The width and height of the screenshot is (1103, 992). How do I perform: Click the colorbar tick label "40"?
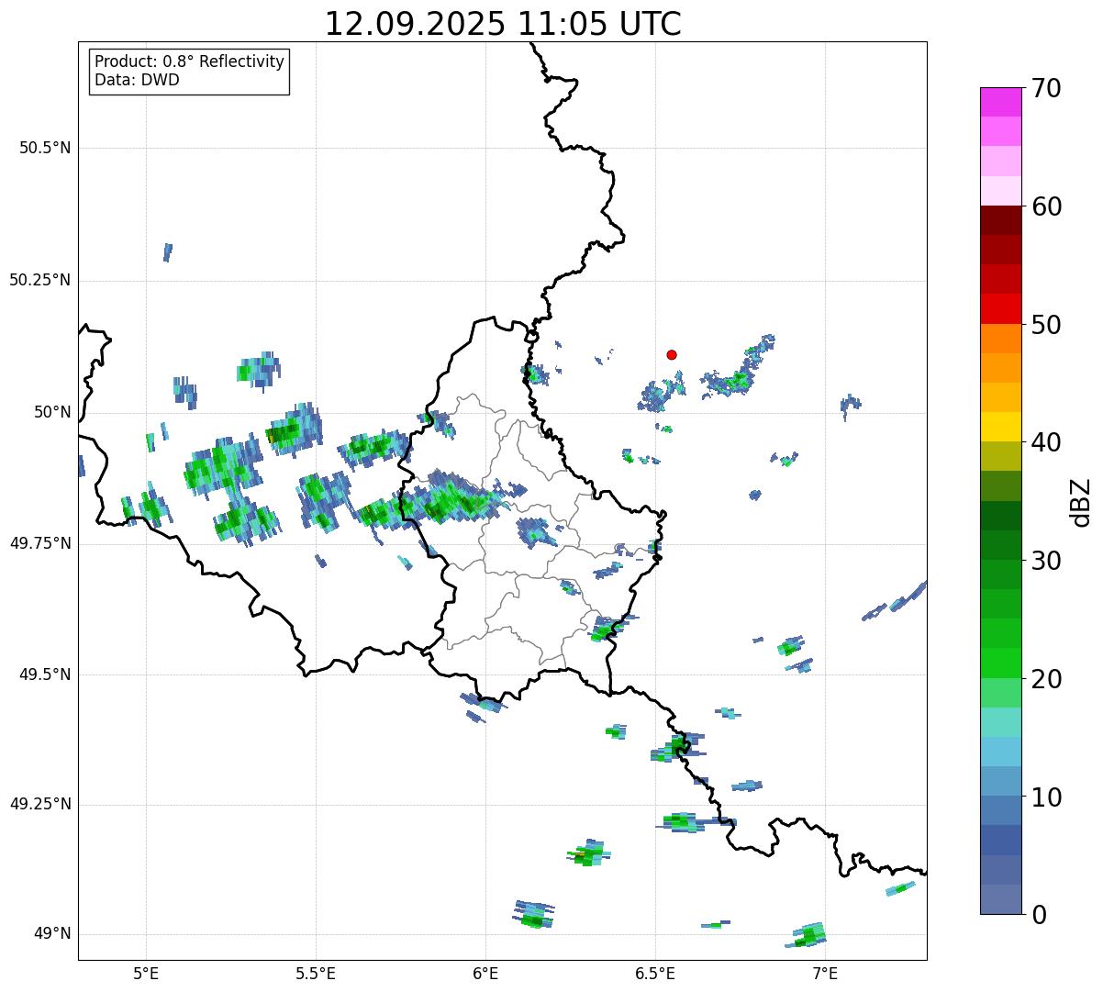coord(1046,442)
